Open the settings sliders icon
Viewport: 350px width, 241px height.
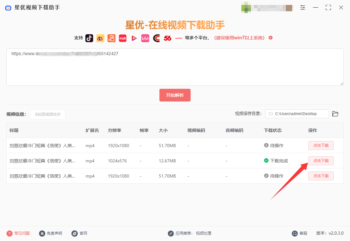coord(303,7)
